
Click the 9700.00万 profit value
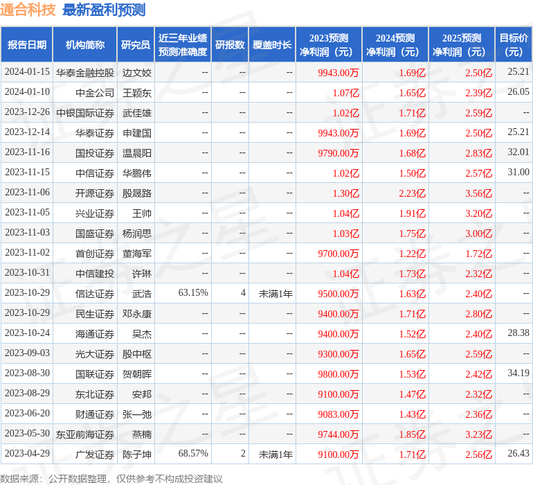coord(338,253)
